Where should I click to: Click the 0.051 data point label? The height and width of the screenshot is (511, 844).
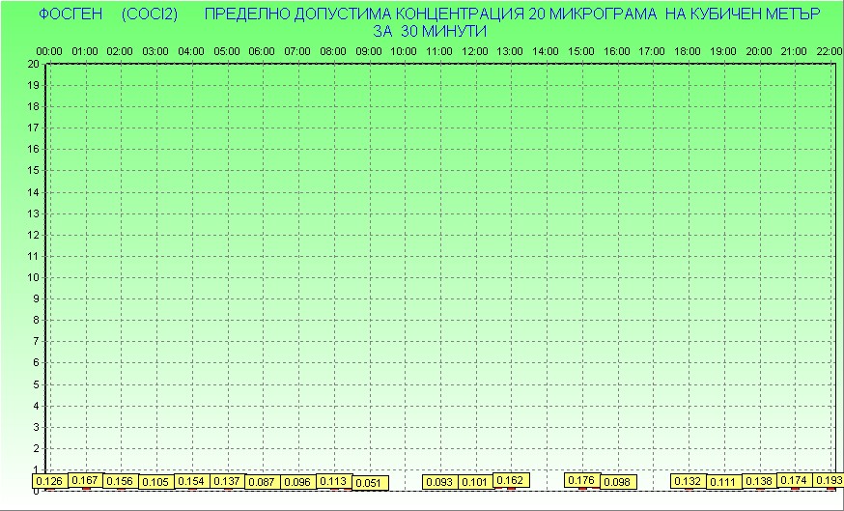point(369,483)
